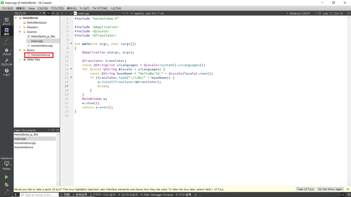Close the Projects pane via its icon

coord(58,13)
